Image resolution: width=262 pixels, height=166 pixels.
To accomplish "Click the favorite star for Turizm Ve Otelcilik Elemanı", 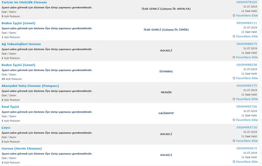I will [234, 15].
